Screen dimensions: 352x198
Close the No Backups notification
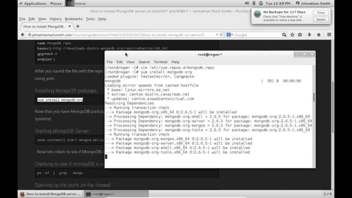coord(321,13)
